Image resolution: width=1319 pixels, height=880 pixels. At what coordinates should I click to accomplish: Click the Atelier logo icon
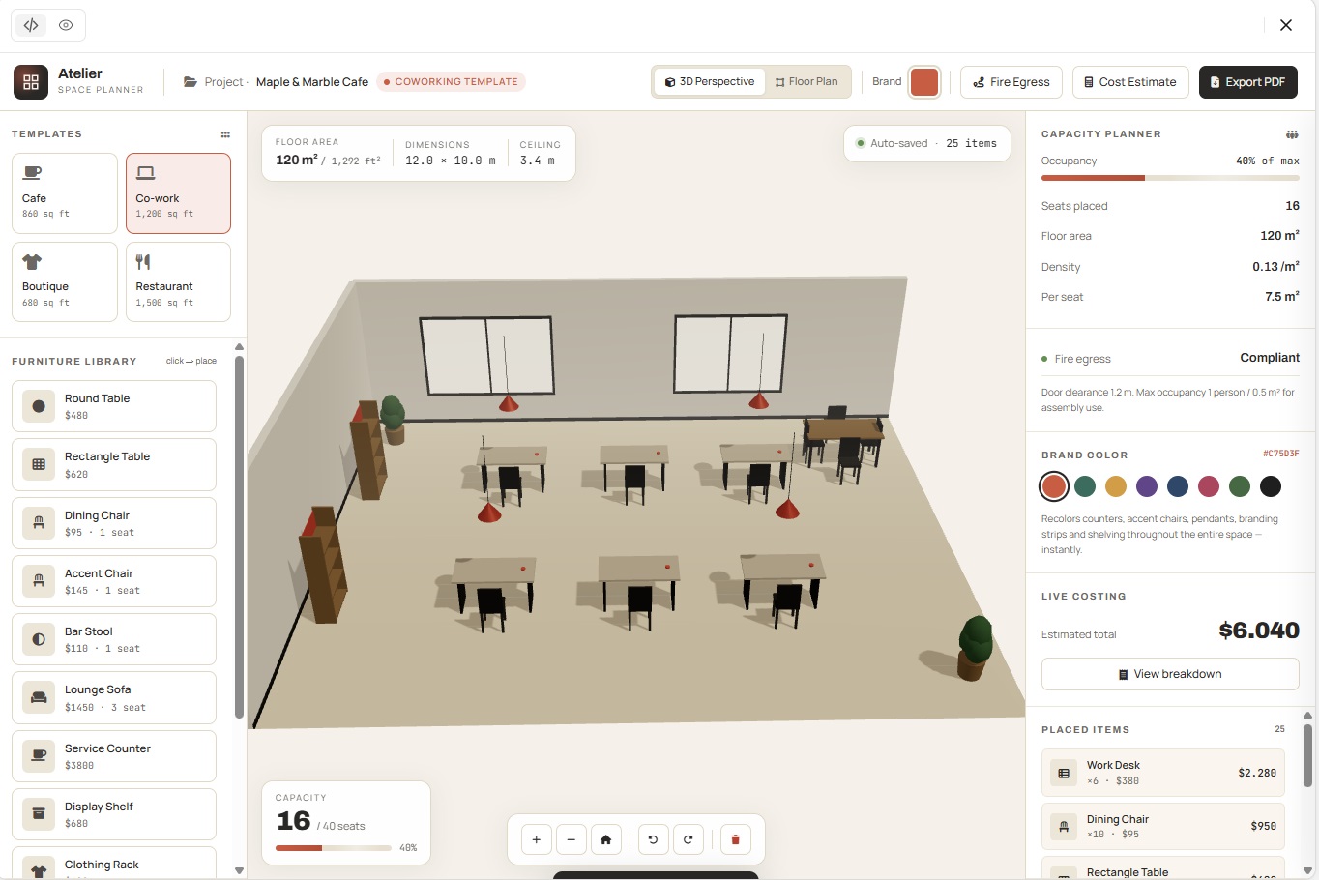click(31, 82)
